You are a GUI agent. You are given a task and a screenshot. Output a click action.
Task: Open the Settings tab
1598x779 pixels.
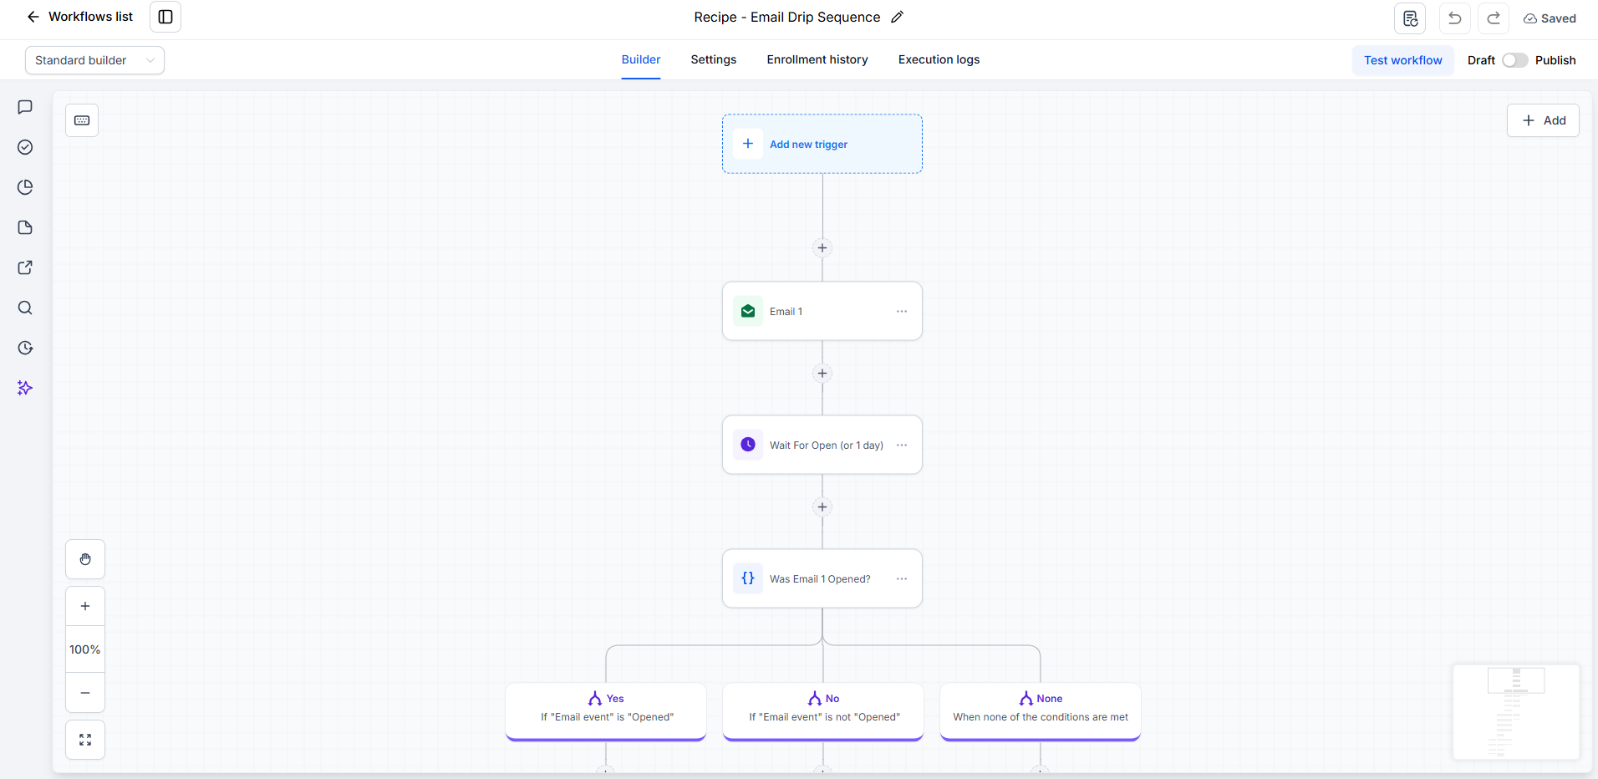click(714, 59)
